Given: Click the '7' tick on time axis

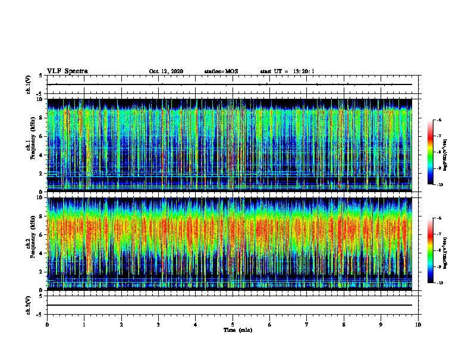Looking at the screenshot, I should tap(307, 324).
